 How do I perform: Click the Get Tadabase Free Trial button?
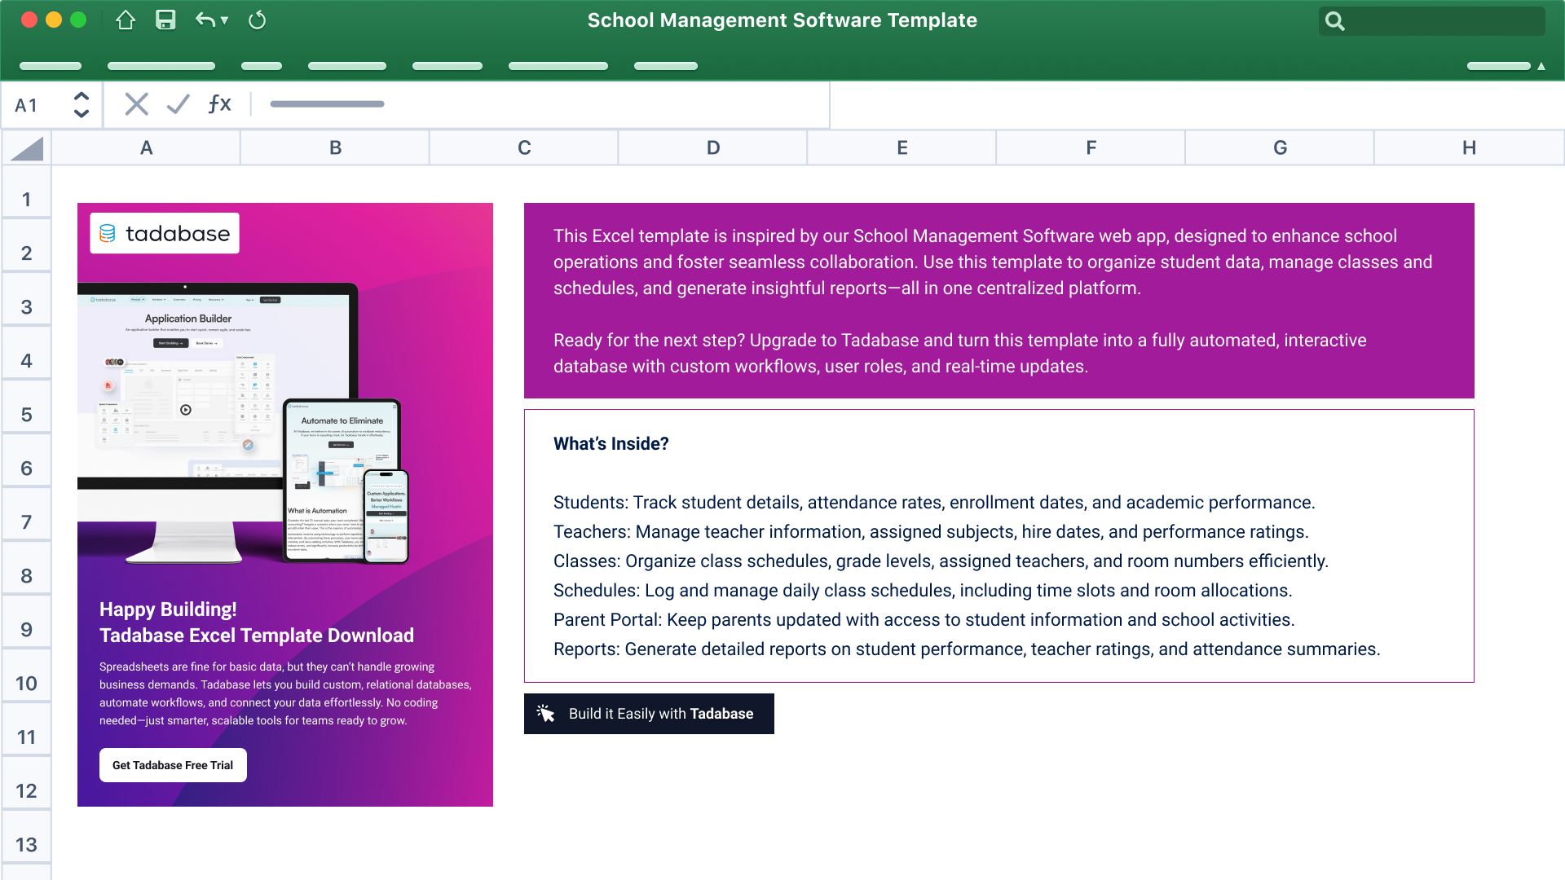pos(173,765)
